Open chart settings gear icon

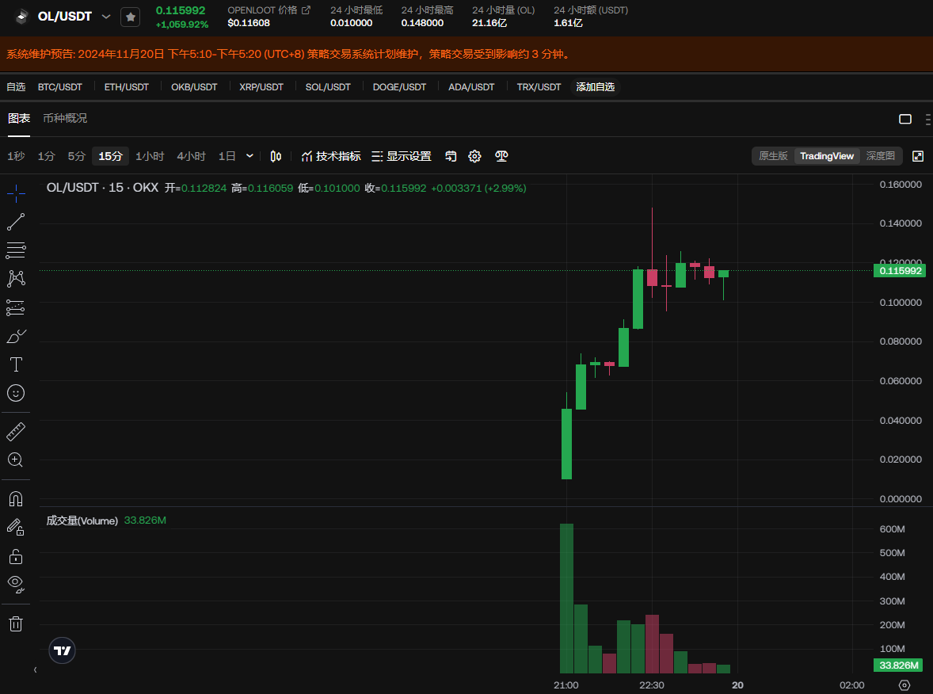click(474, 156)
